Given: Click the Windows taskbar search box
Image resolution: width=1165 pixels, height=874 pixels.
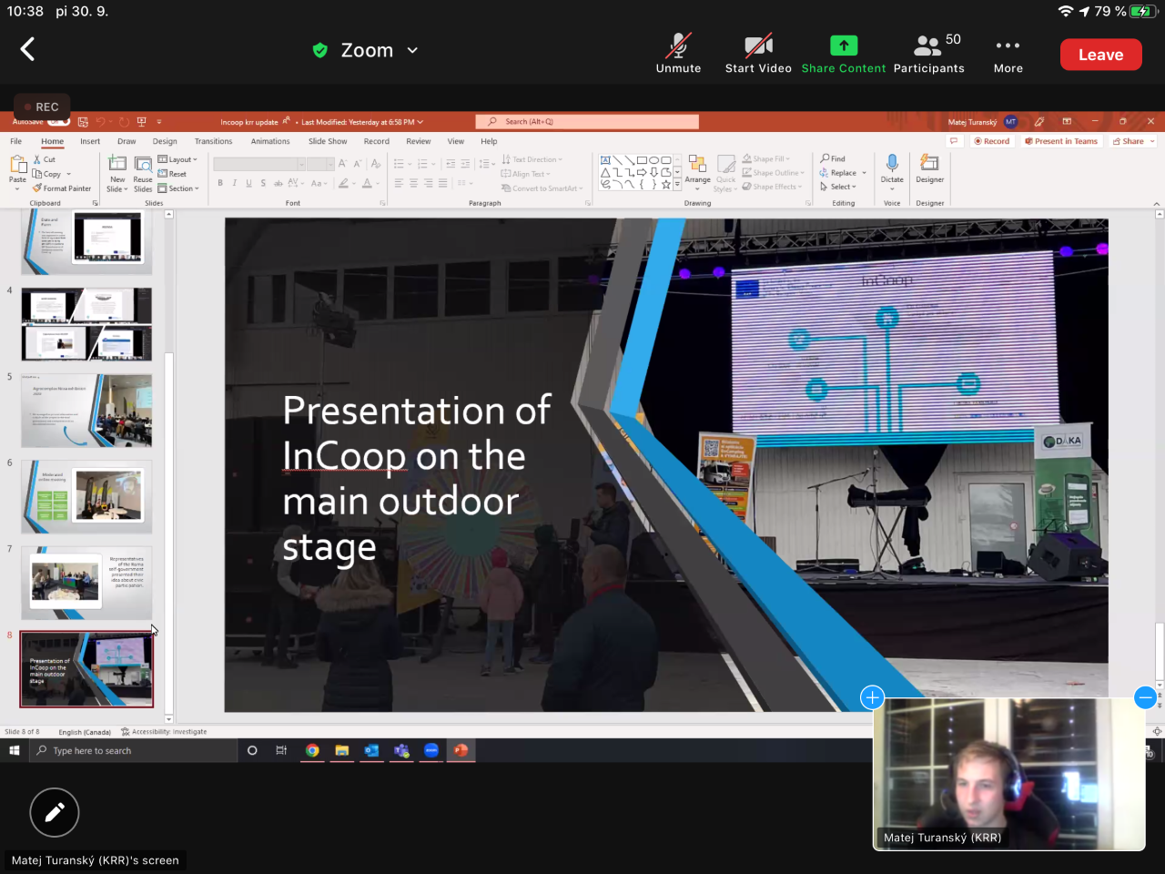Looking at the screenshot, I should (133, 750).
